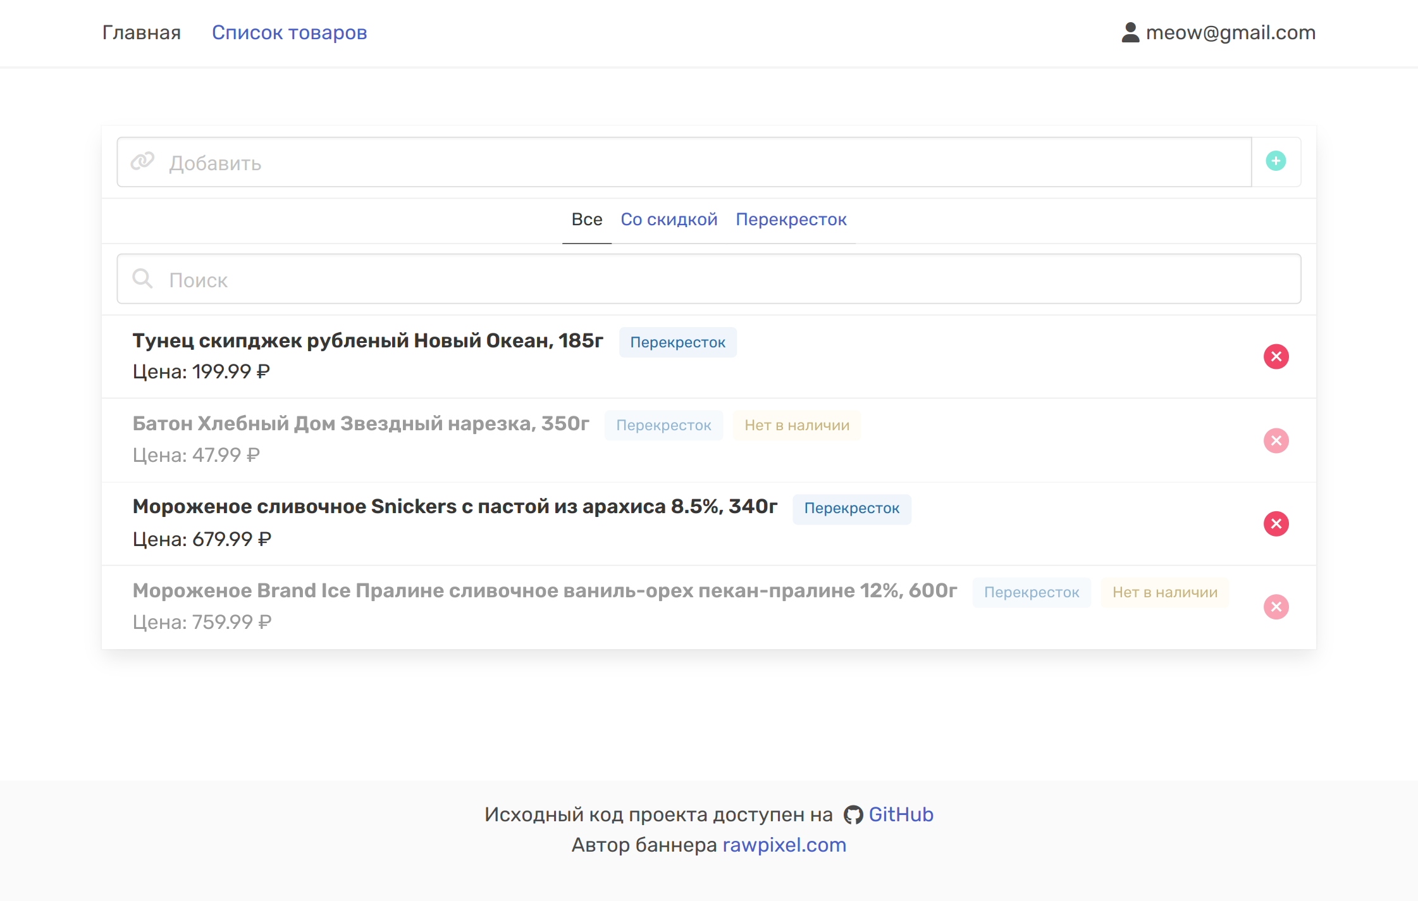Viewport: 1418px width, 901px height.
Task: Remove the Тунец скипджек product
Action: point(1276,357)
